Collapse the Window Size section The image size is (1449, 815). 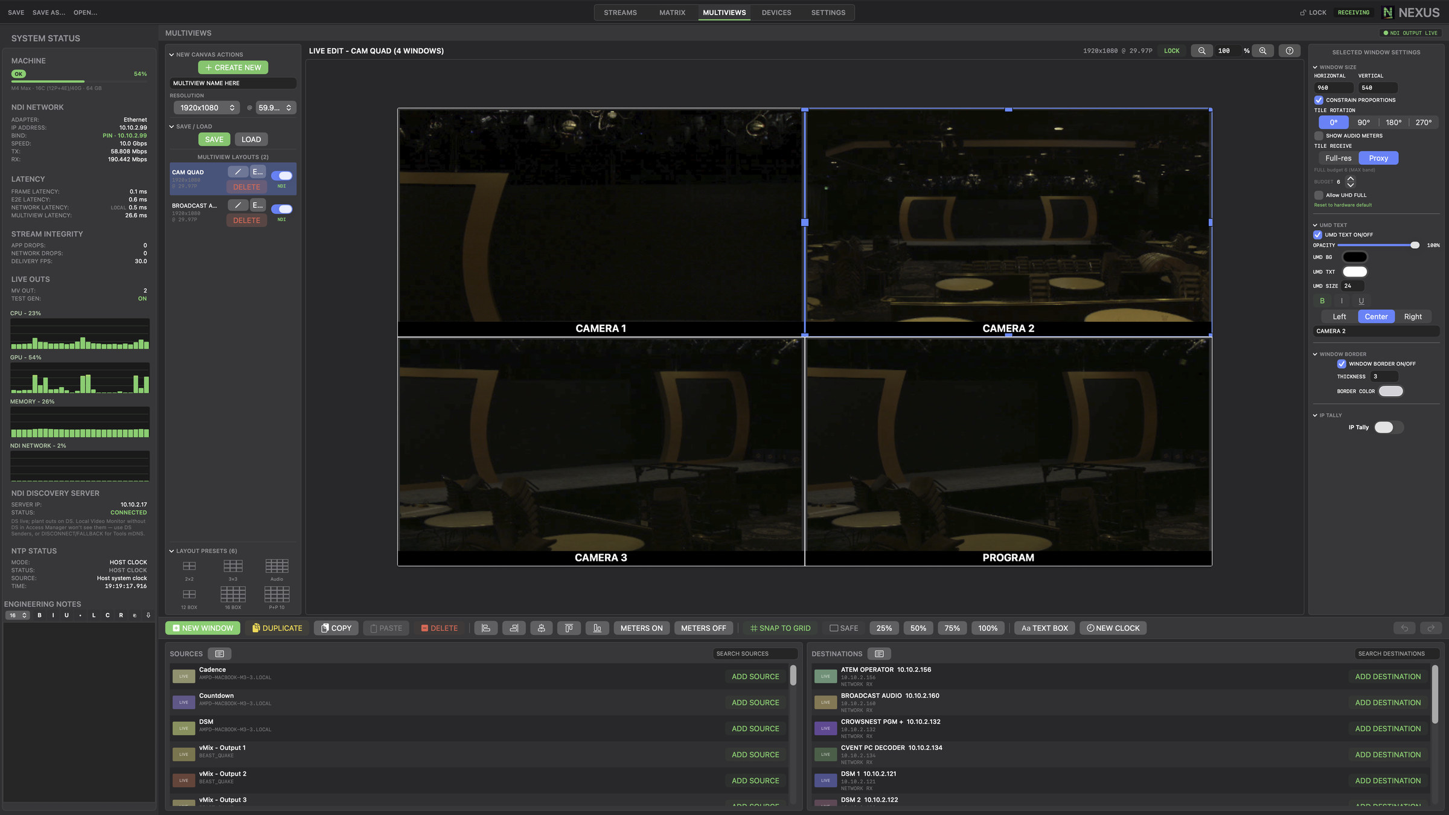point(1315,68)
